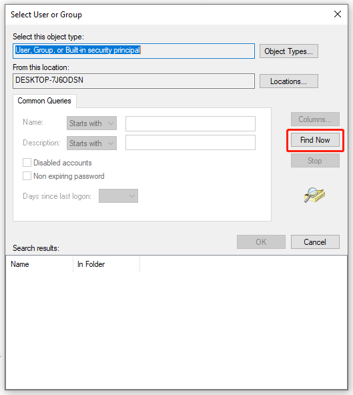353x395 pixels.
Task: Open the Description 'Starts with' dropdown
Action: [91, 143]
